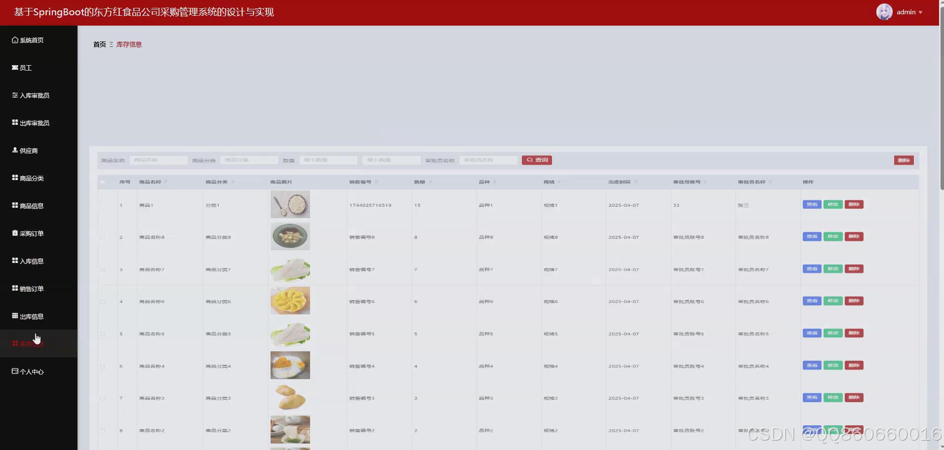The width and height of the screenshot is (944, 450).
Task: Check the row checkbox for 商品名称8
Action: click(103, 237)
